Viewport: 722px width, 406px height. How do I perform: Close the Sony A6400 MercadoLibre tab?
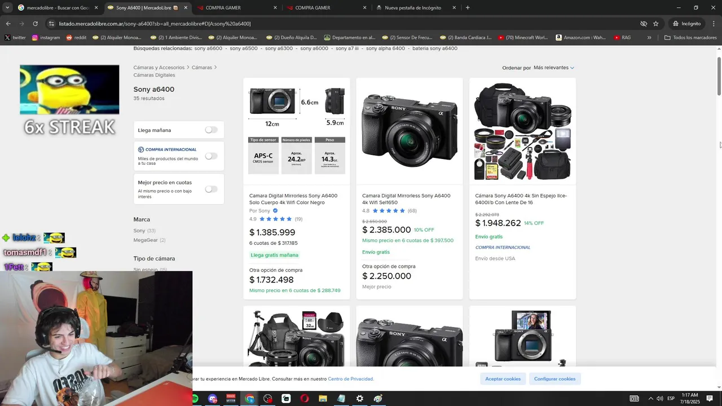pyautogui.click(x=186, y=8)
